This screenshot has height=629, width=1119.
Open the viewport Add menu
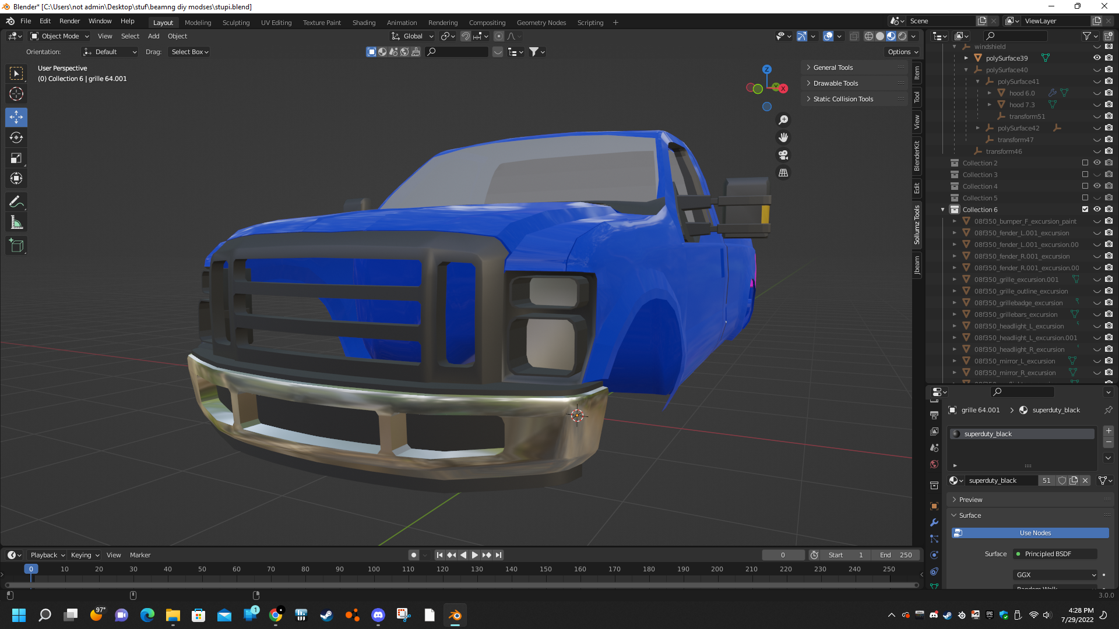153,36
